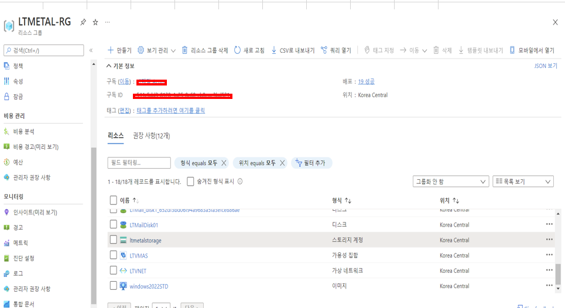Click 리소스 그룹 삭제 trash button
This screenshot has width=565, height=308.
pos(205,50)
